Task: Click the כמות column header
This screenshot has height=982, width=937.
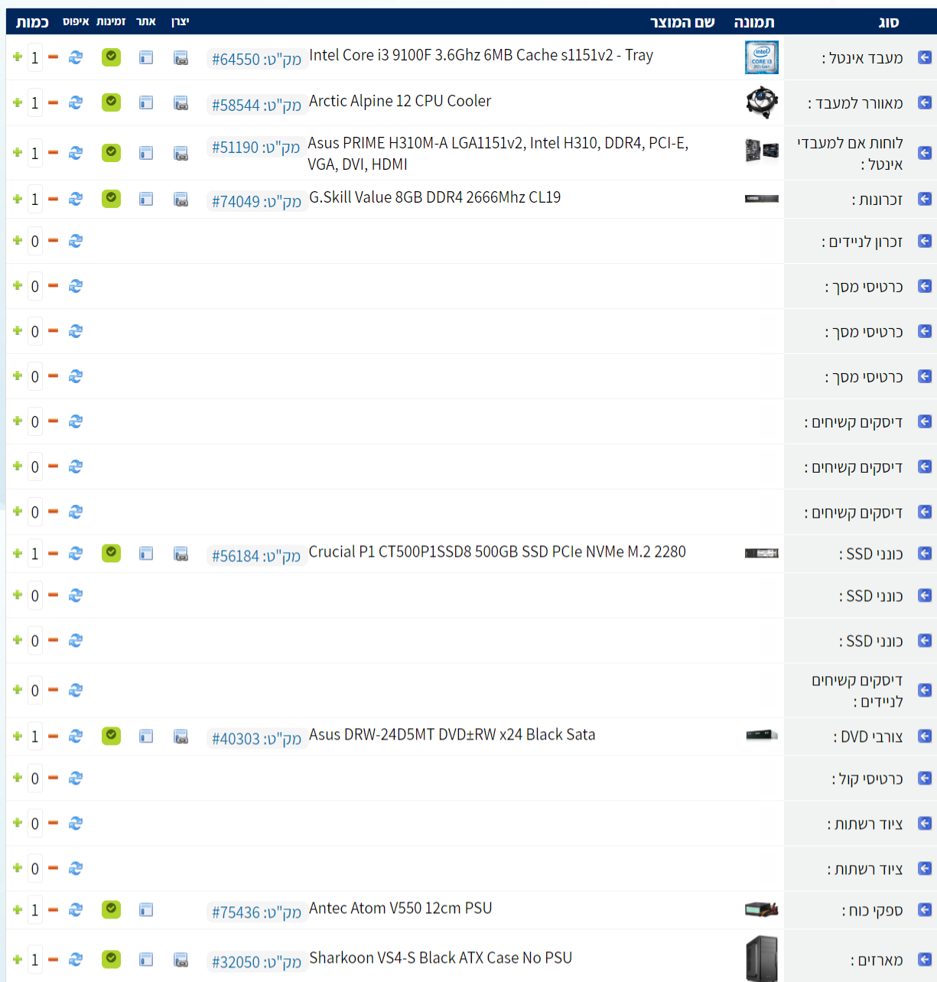Action: 32,22
